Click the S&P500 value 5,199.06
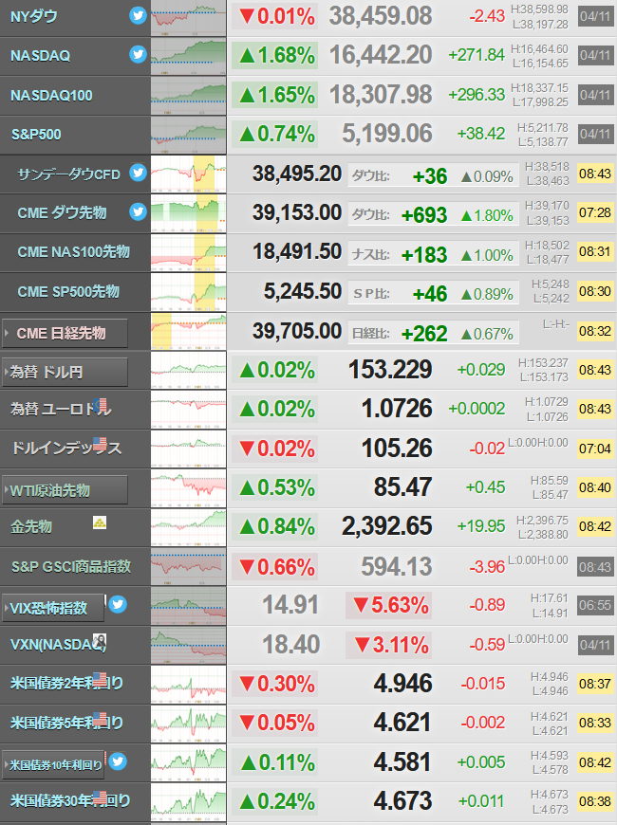The width and height of the screenshot is (617, 825). 387,134
